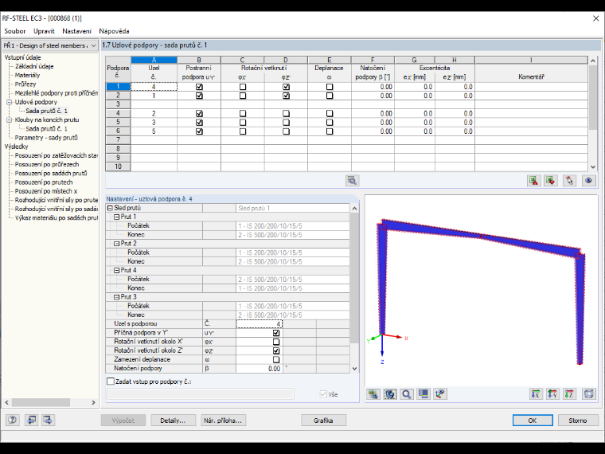Click the axis-with-eye view icon

point(440,394)
